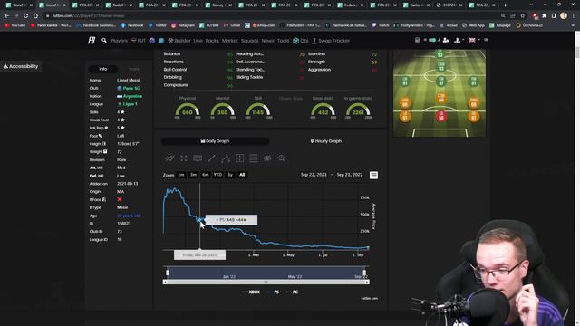Set chart zoom to 6m

pos(206,175)
